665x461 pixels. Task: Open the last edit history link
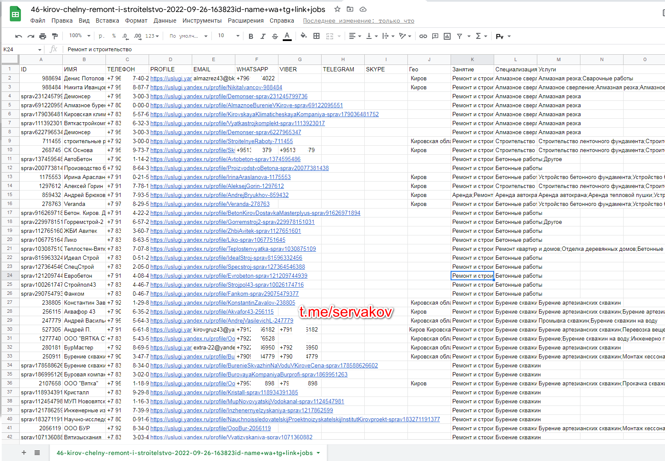[359, 21]
